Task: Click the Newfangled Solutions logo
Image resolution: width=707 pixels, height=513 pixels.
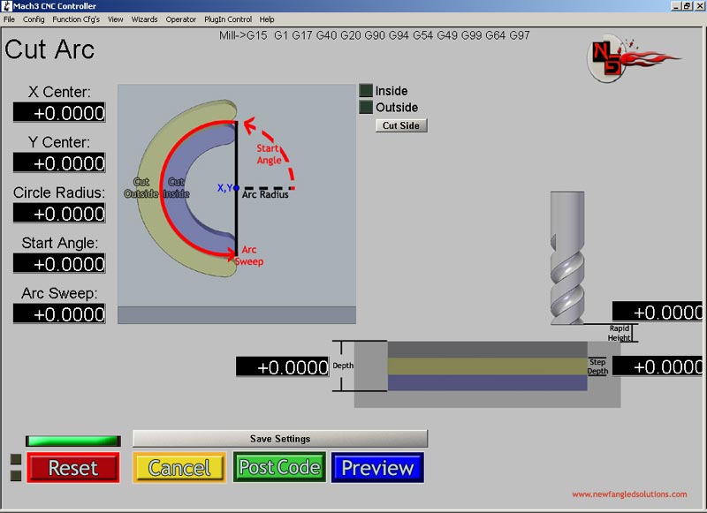Action: click(634, 59)
